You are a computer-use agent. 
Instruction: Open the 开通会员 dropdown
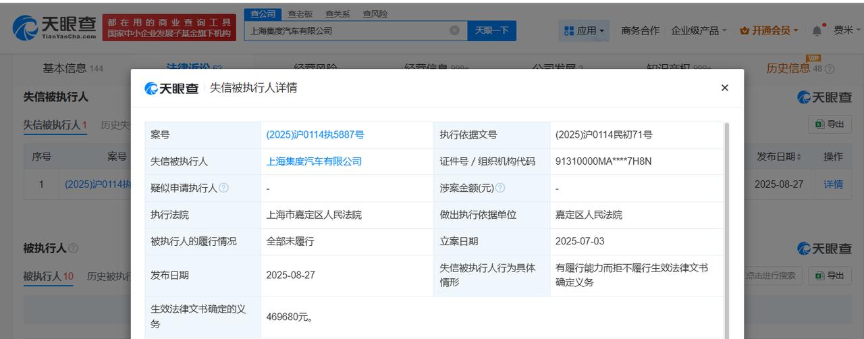pos(769,30)
